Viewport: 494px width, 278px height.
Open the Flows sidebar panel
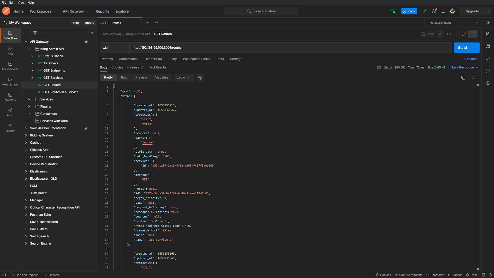(10, 112)
